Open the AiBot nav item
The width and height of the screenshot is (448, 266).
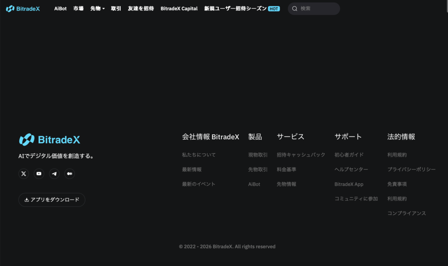click(60, 9)
